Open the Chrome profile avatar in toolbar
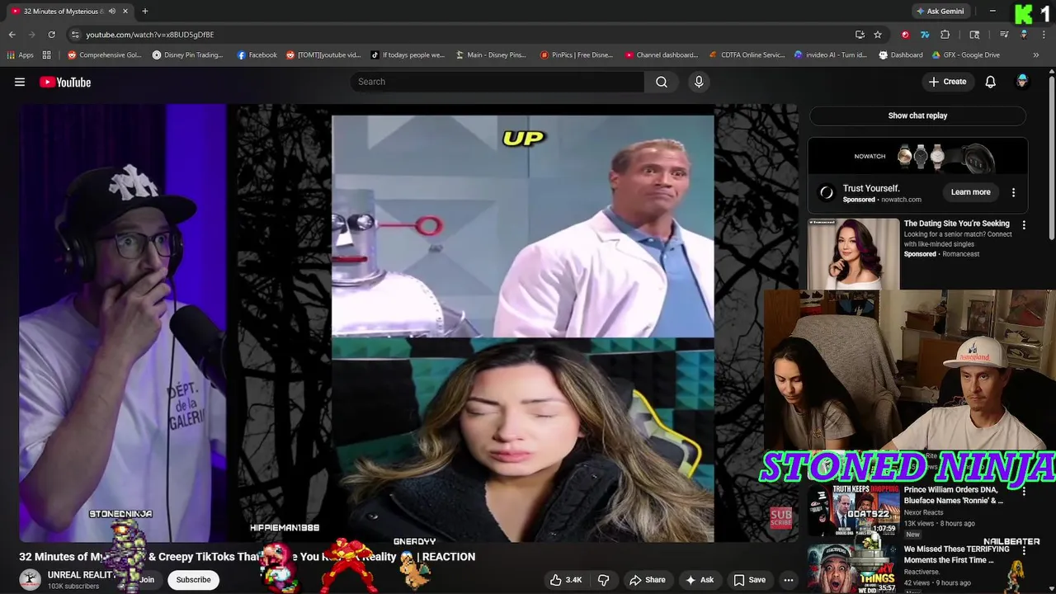Image resolution: width=1056 pixels, height=594 pixels. click(1024, 35)
